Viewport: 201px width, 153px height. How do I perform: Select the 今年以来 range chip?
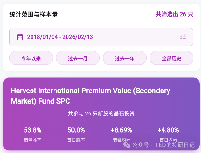click(31, 58)
